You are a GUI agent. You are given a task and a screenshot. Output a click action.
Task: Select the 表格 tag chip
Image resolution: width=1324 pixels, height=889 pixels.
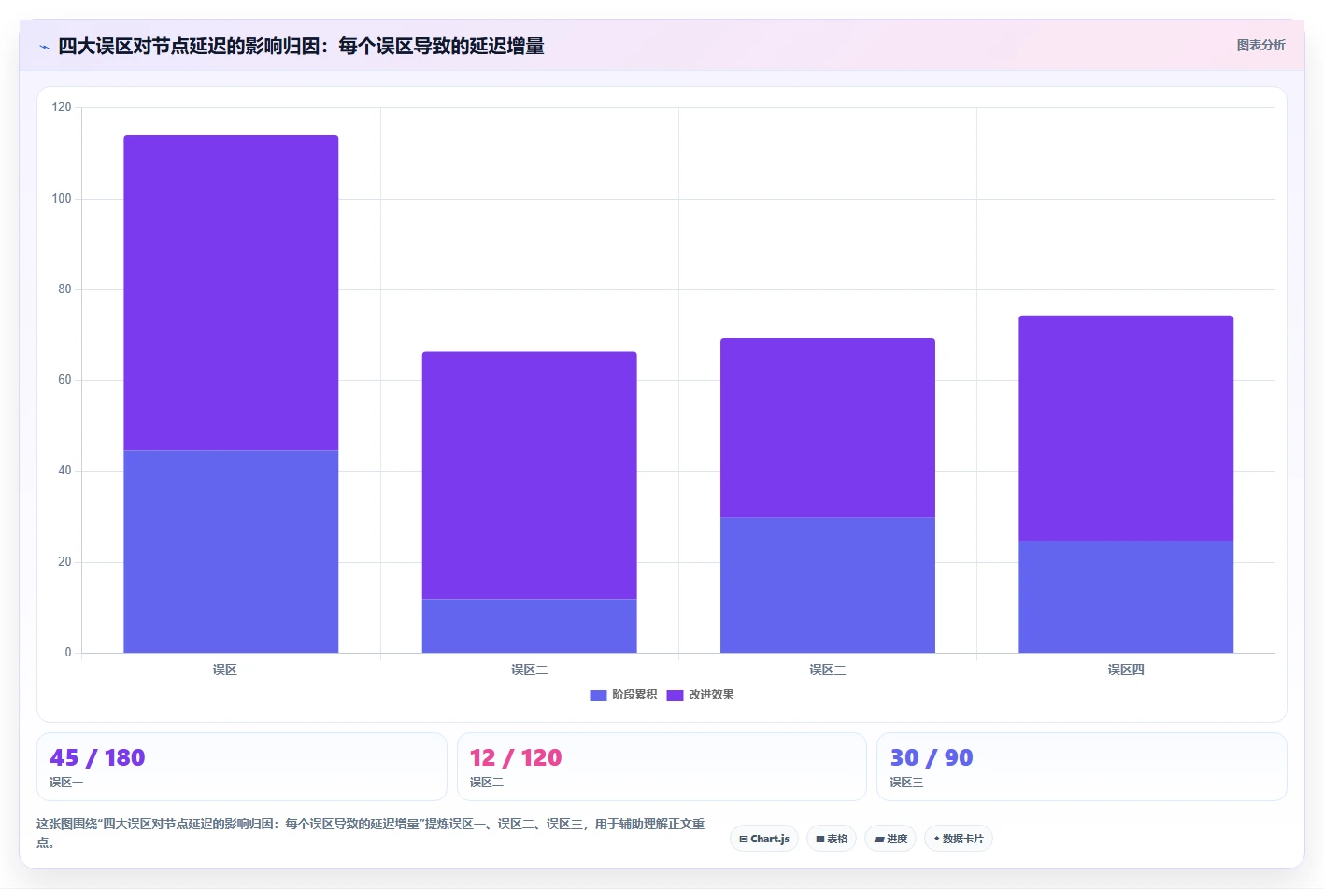point(832,839)
